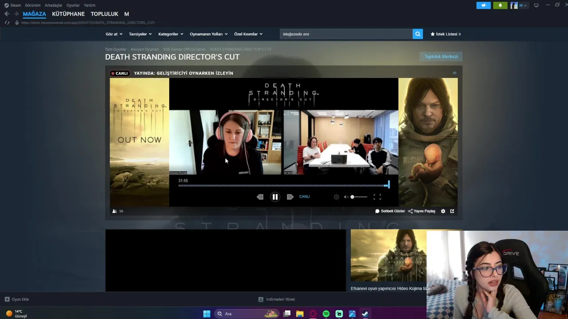The height and width of the screenshot is (319, 568).
Task: Expand the Oynamanın Yolları dropdown
Action: click(x=209, y=34)
